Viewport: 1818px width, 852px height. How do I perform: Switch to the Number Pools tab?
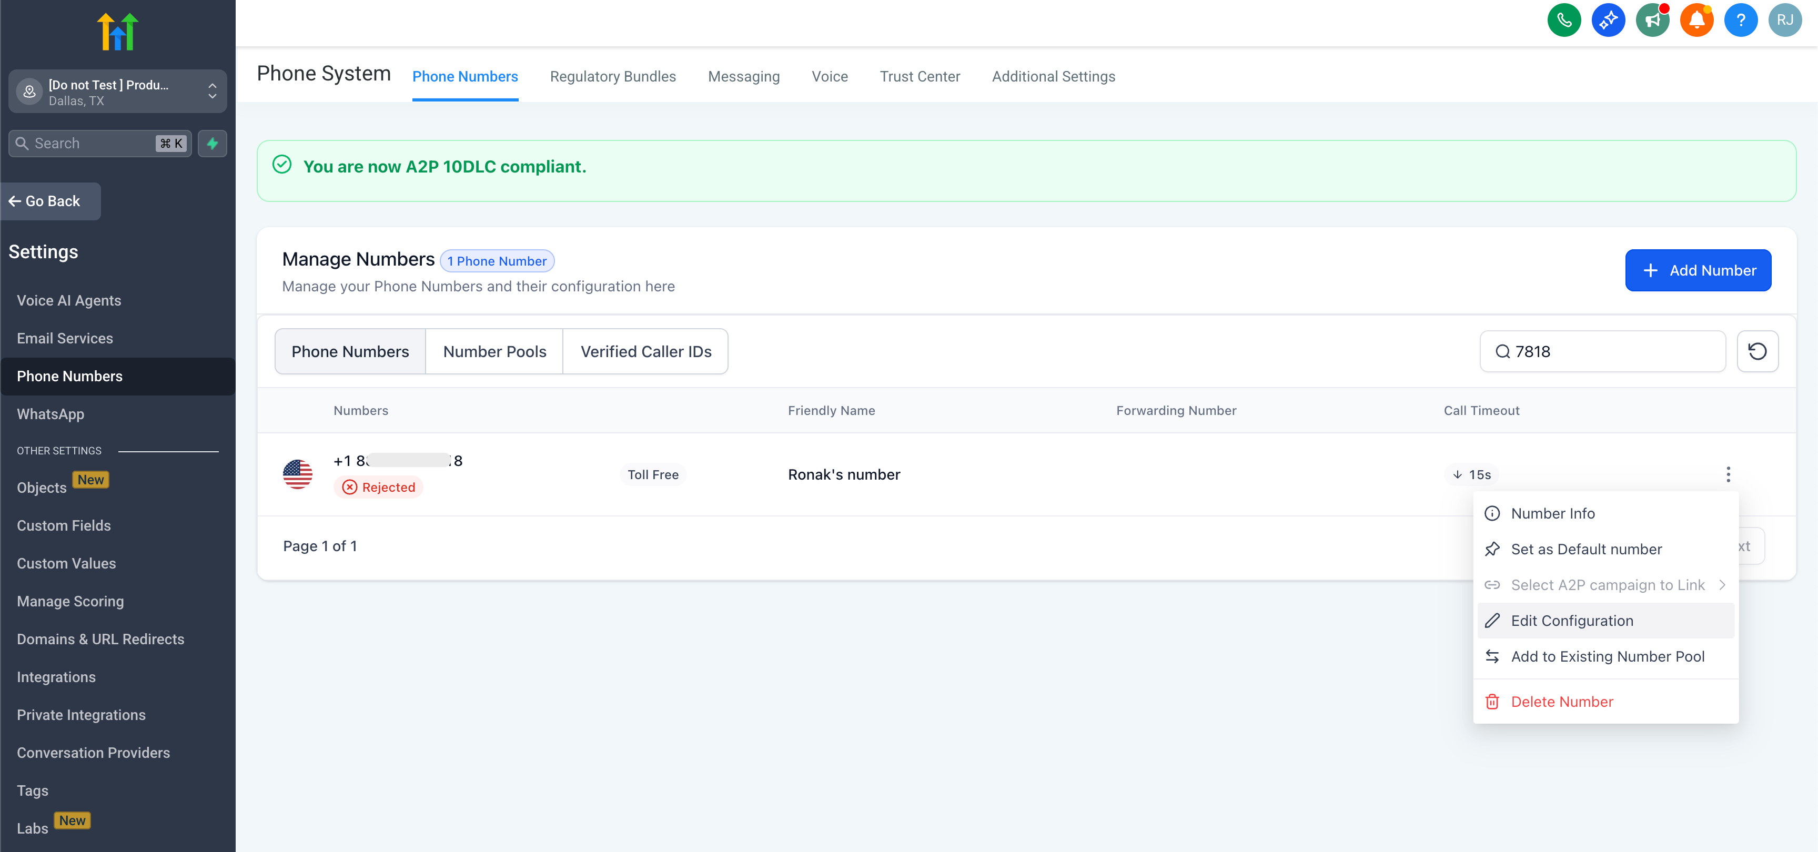(494, 351)
